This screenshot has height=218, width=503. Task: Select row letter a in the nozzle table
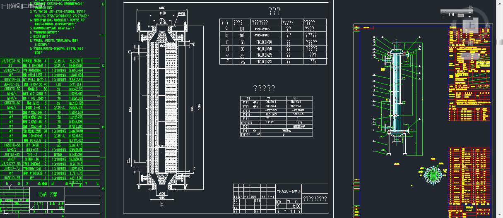226,29
